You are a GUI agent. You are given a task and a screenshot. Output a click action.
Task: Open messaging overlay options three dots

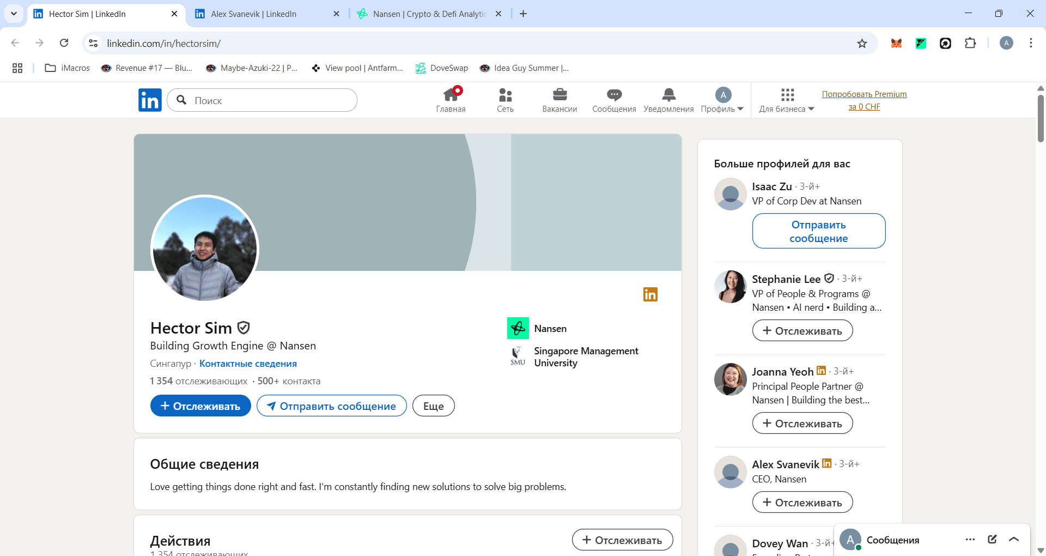pyautogui.click(x=970, y=540)
